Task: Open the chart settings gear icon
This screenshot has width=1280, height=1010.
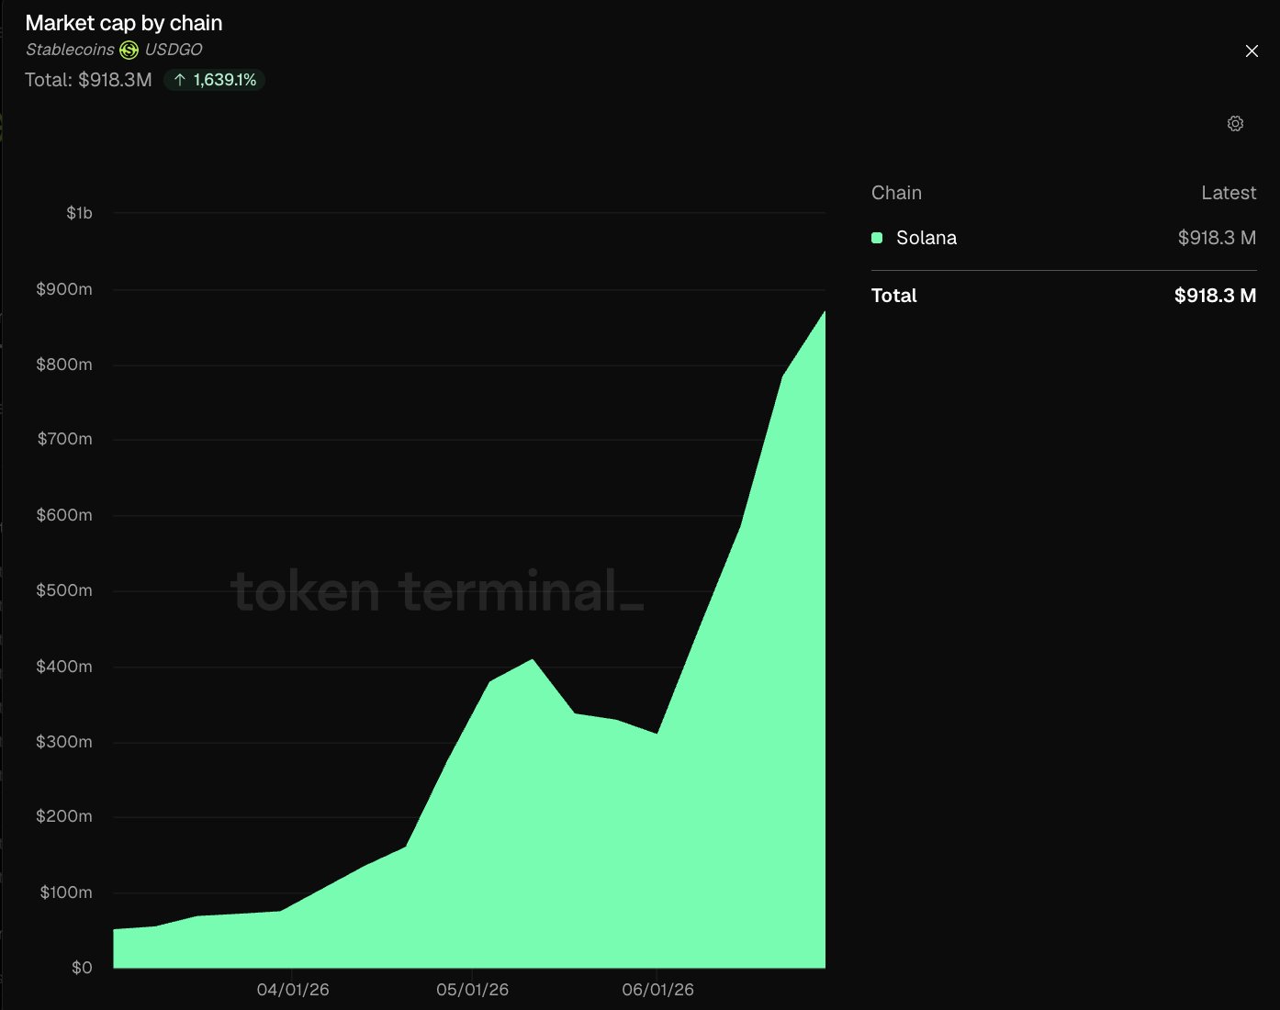Action: [1235, 124]
